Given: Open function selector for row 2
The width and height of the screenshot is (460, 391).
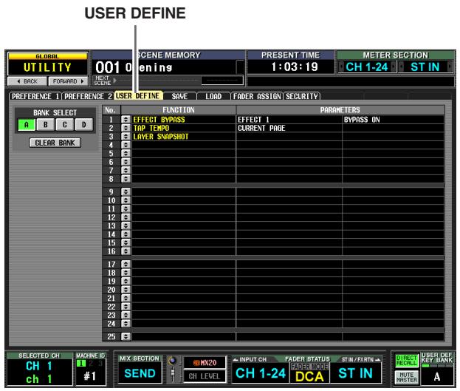Looking at the screenshot, I should tap(126, 128).
